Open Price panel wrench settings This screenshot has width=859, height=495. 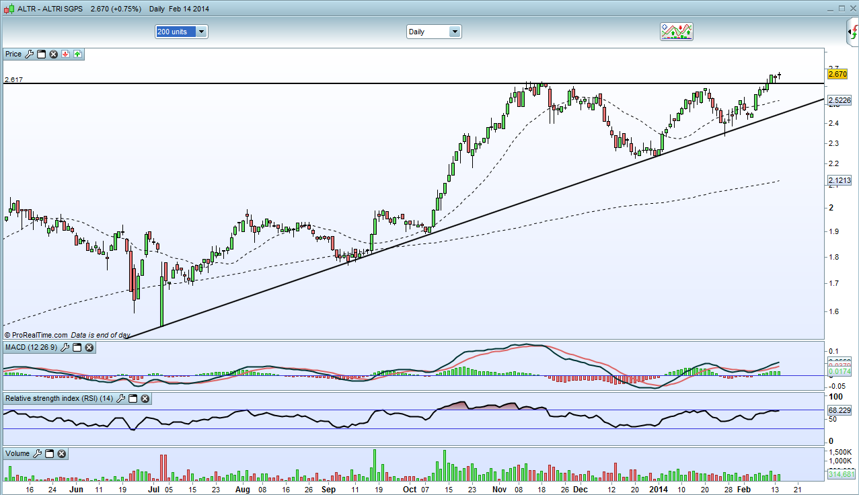(29, 54)
